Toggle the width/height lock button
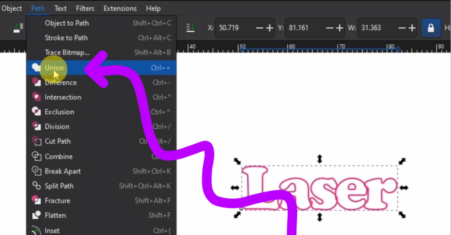Screen dimensions: 451x235 pos(431,28)
